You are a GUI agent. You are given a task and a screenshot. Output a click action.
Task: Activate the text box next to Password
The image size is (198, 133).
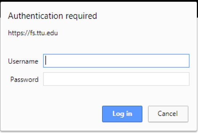tap(116, 79)
